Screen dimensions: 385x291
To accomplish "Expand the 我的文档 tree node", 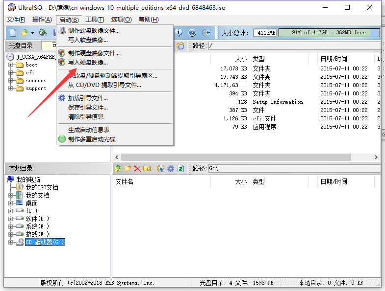I will coord(10,195).
